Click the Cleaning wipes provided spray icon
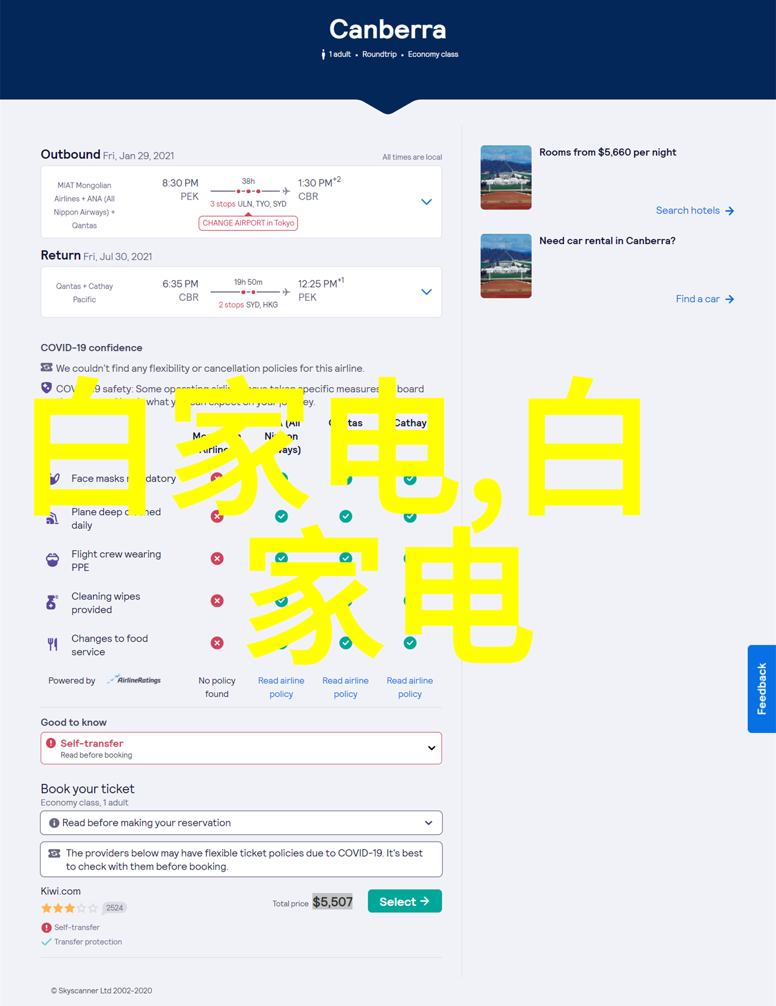Screen dimensions: 776x1006 pyautogui.click(x=52, y=602)
